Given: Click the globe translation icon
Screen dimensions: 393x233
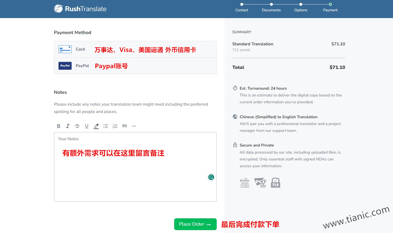Looking at the screenshot, I should tap(235, 117).
